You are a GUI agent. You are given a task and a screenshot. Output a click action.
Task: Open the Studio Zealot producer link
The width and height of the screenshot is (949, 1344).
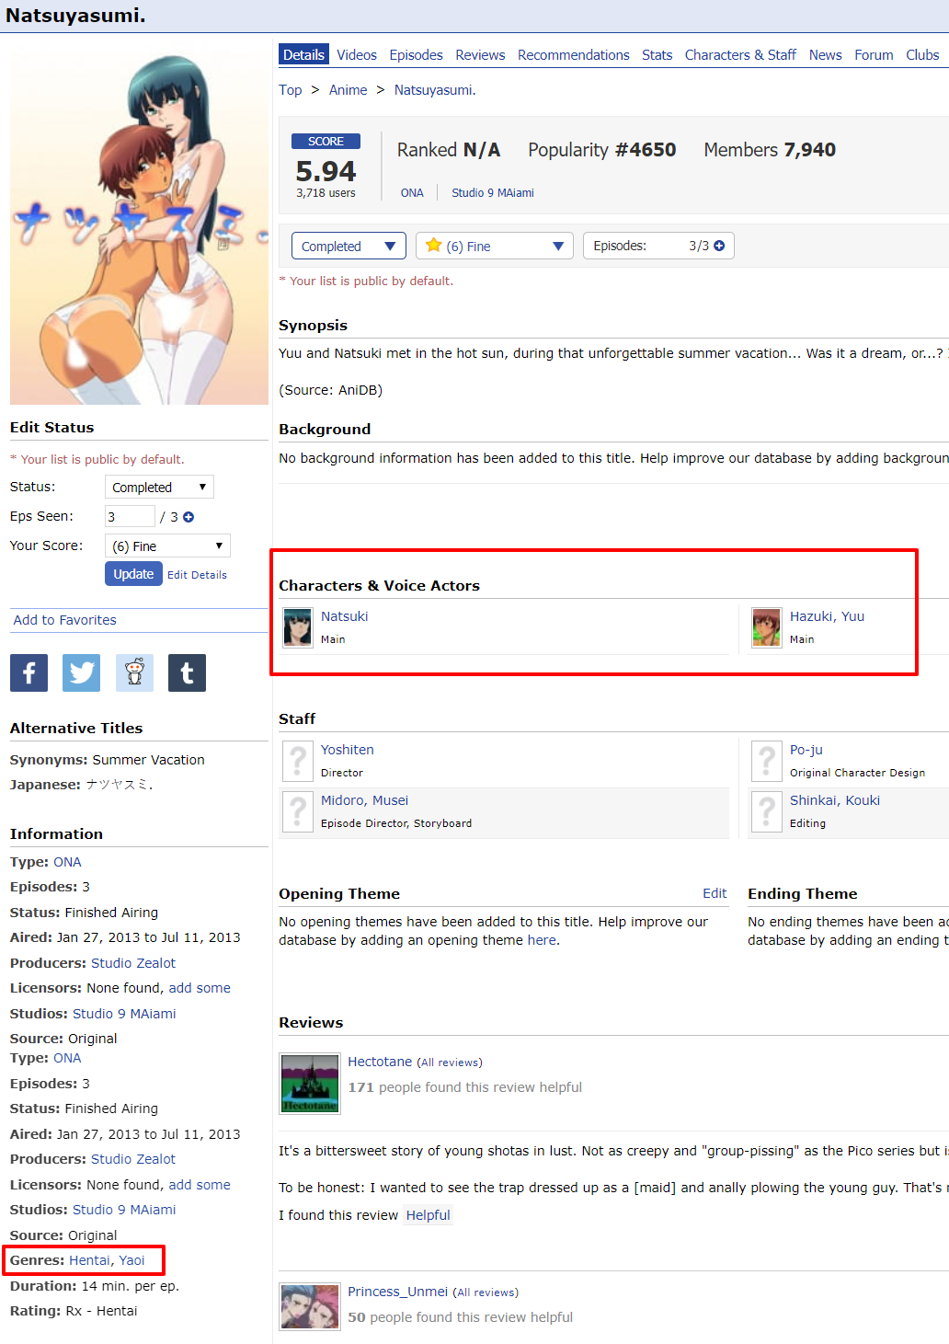133,963
